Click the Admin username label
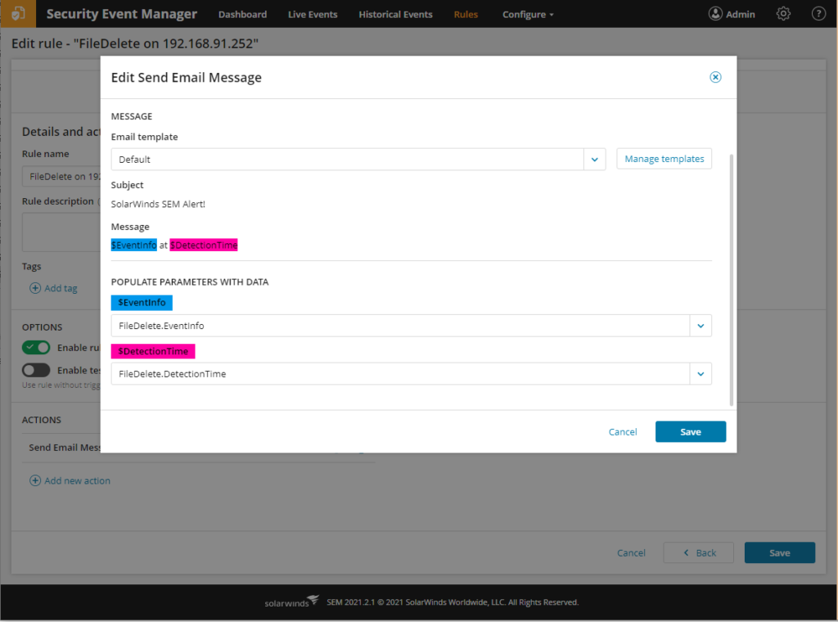 pos(740,15)
